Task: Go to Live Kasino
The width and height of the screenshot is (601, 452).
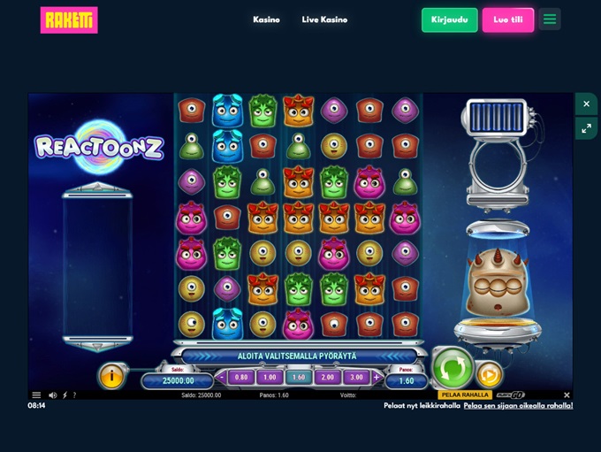Action: click(x=324, y=19)
